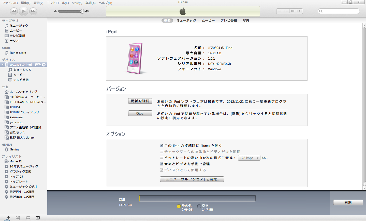366x221 pixels.
Task: Select the 概要 tab
Action: [x=167, y=21]
